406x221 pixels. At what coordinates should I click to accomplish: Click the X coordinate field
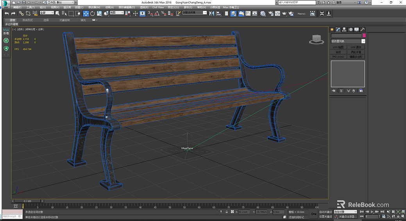point(244,212)
